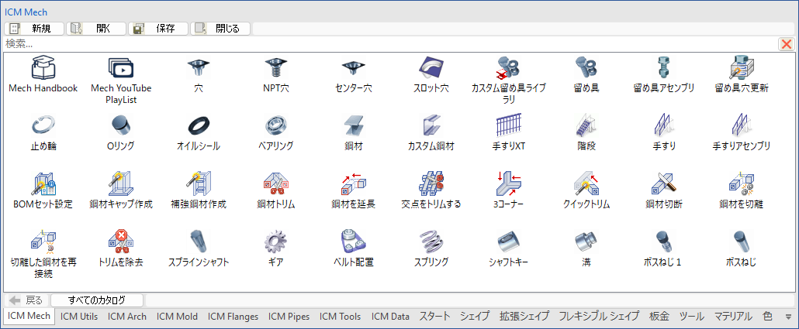Select the ボスねじ 1 tool

pos(663,242)
